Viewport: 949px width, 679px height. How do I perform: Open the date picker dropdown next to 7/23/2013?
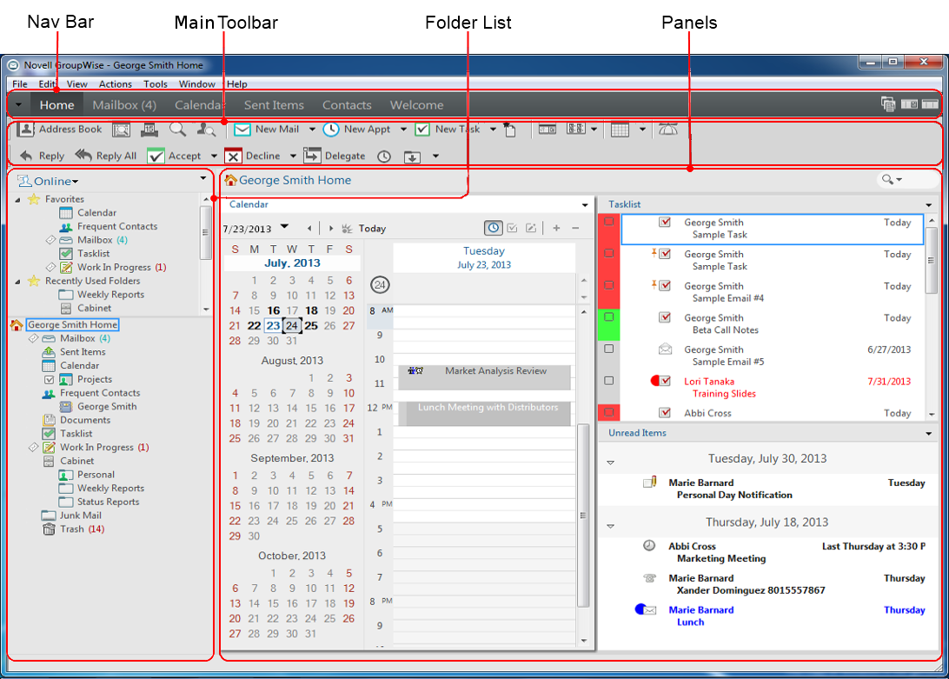[284, 227]
